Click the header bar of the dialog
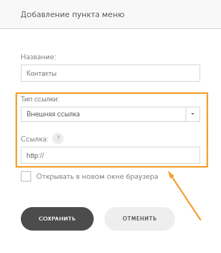 coord(110,14)
